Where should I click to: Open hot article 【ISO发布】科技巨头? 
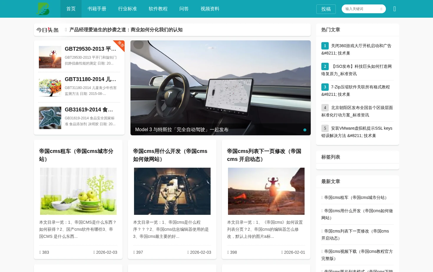[x=356, y=70]
